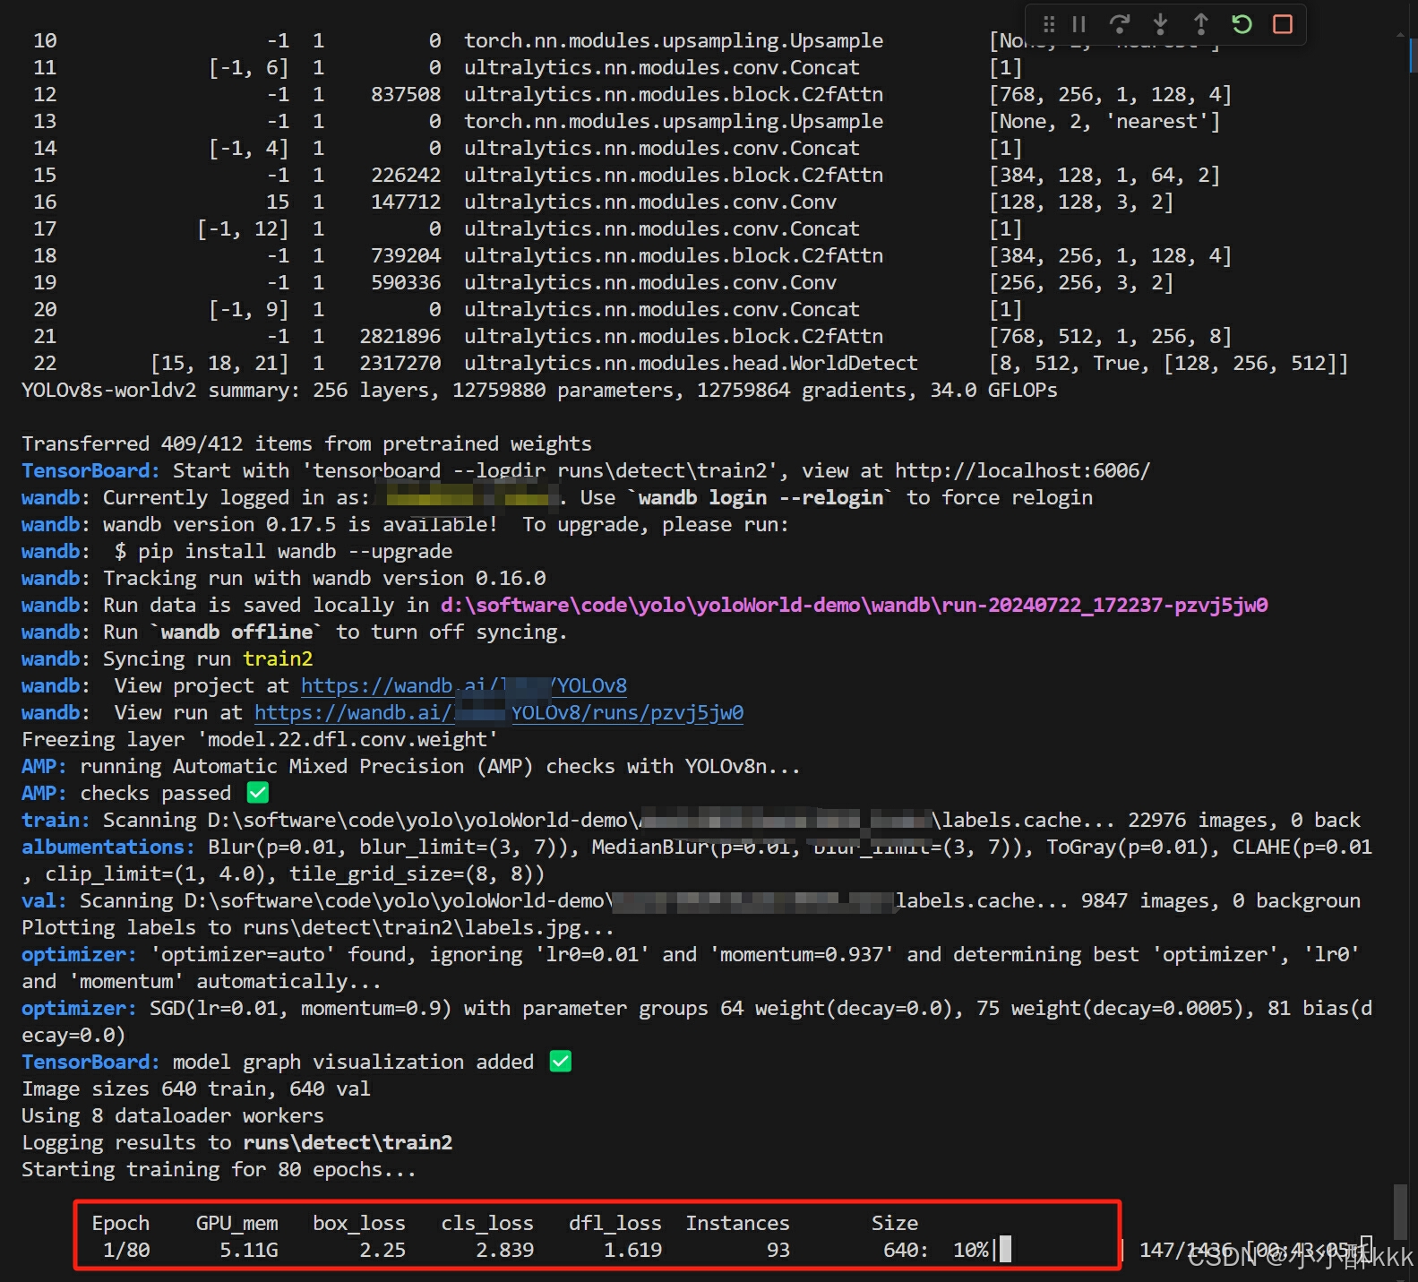
Task: Click the 'cls_loss' column header
Action: tap(487, 1224)
